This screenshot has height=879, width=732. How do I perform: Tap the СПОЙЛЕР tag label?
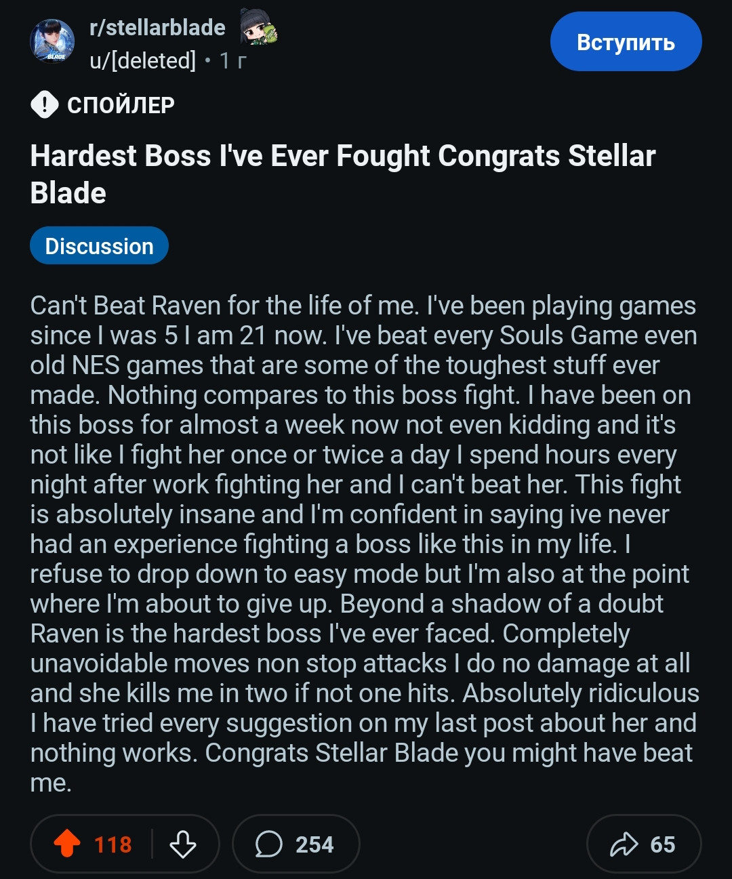[x=121, y=105]
